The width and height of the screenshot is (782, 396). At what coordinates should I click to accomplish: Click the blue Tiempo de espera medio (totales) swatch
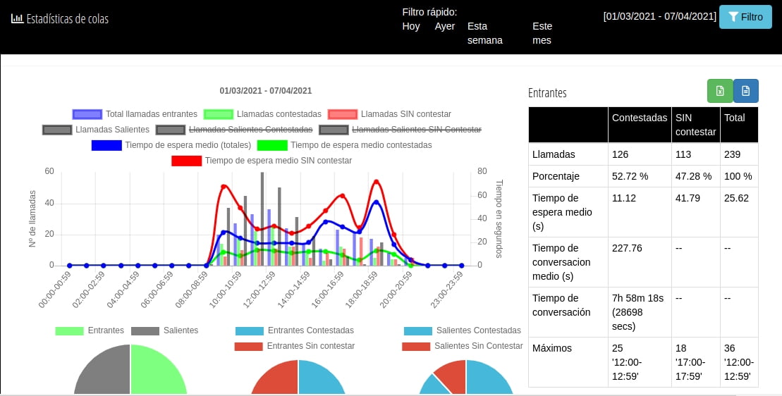point(106,145)
